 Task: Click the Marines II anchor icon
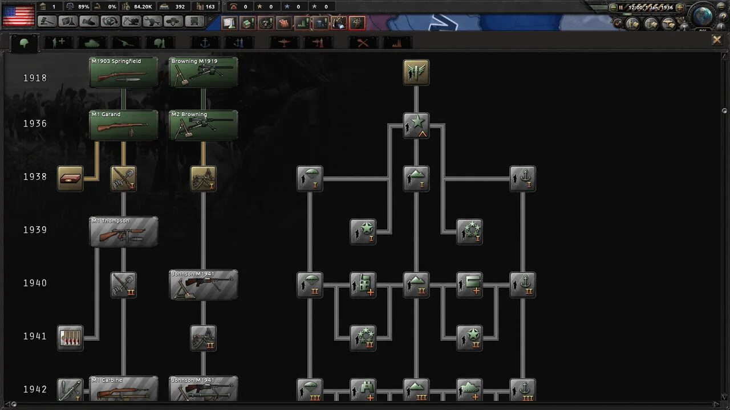click(x=522, y=285)
